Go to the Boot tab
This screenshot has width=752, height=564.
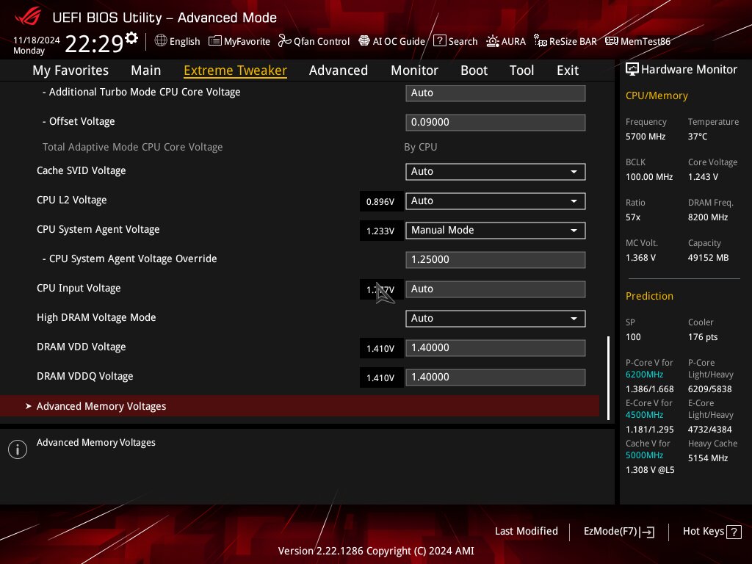tap(474, 70)
